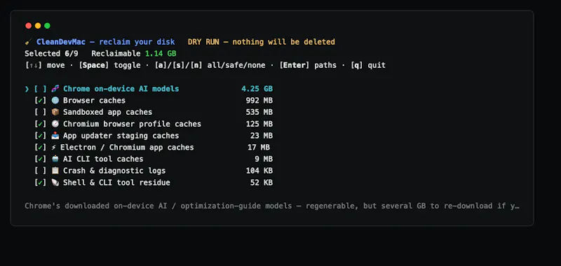Toggle checkbox for Chrome on-device AI models
This screenshot has width=561, height=266.
click(x=41, y=89)
